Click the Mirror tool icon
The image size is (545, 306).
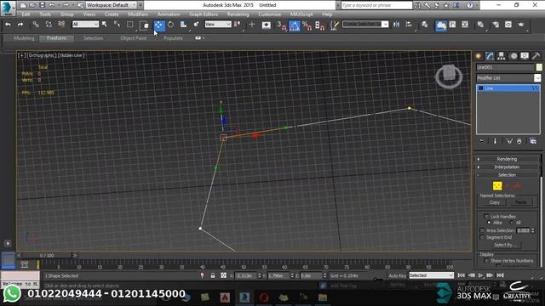point(396,25)
